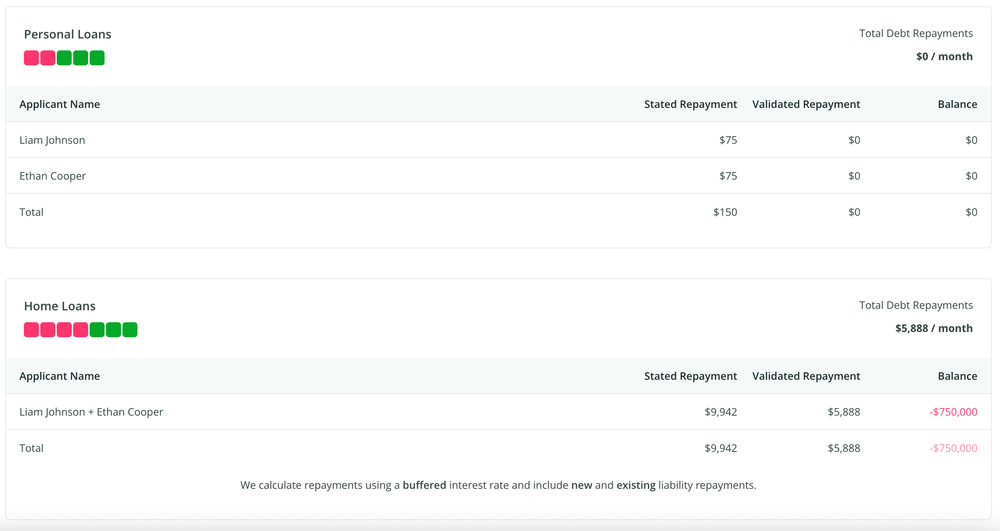
Task: Click Home Loans section heading
Action: tap(60, 306)
